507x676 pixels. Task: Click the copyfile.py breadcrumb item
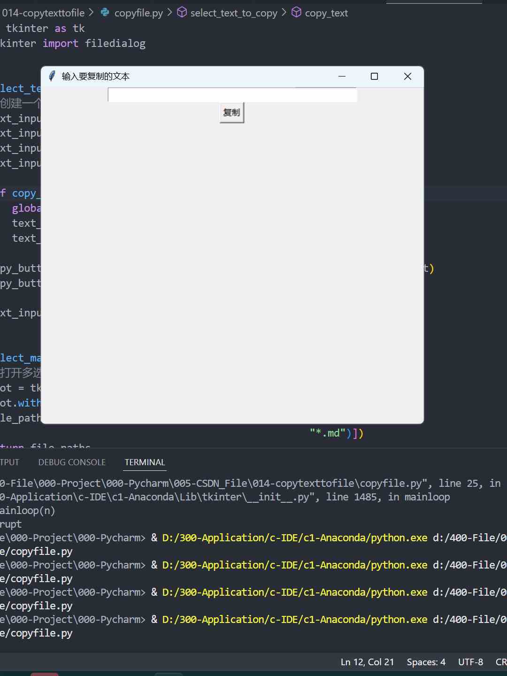pos(138,13)
